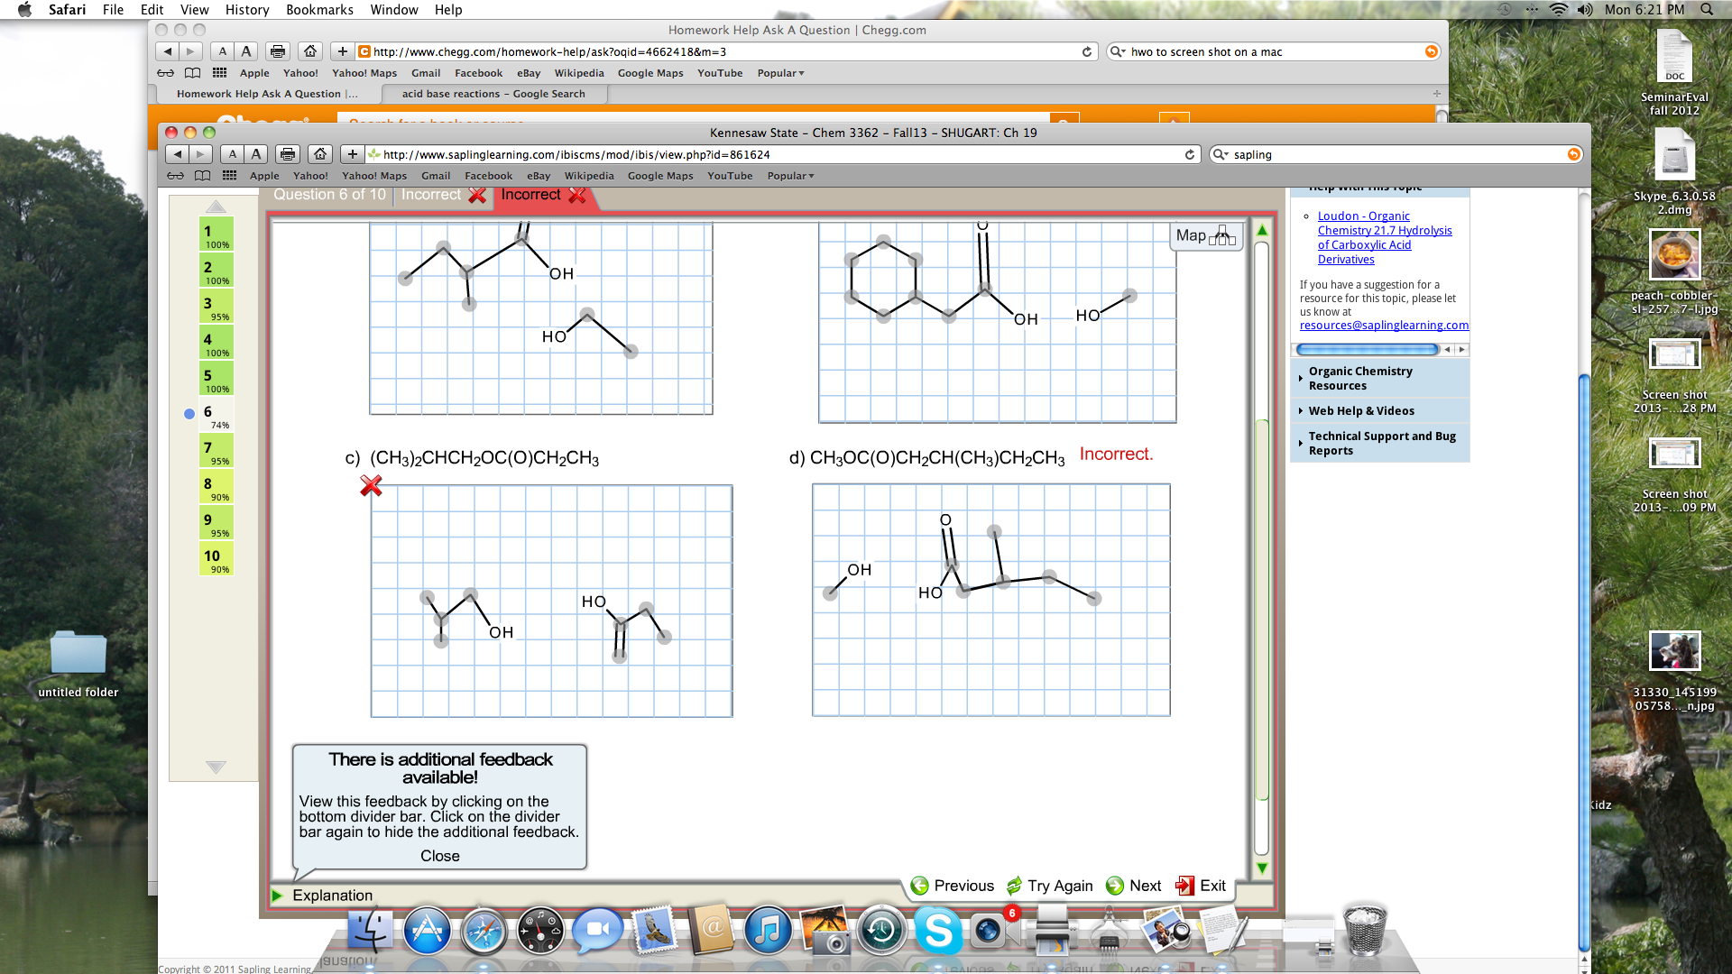The height and width of the screenshot is (974, 1732).
Task: Click Print icon in Chegg window toolbar
Action: [x=278, y=51]
